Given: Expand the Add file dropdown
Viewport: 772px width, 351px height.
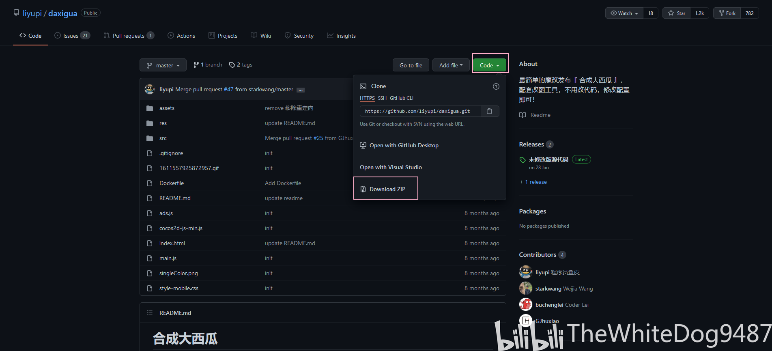Looking at the screenshot, I should [451, 65].
